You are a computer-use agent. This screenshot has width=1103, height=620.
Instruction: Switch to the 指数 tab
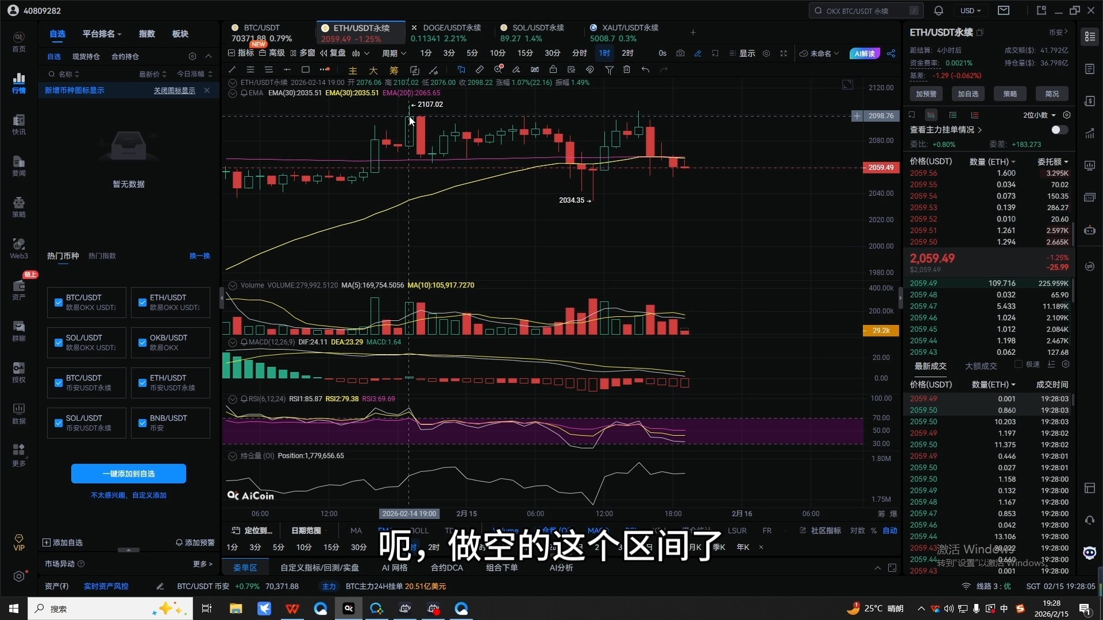tap(147, 34)
